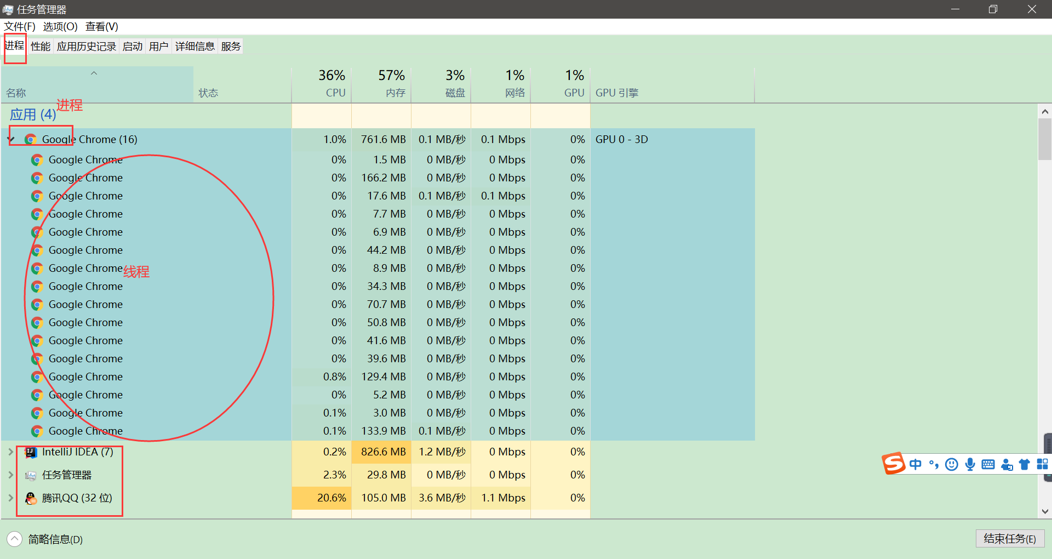Sort by the GPU percentage column header
1052x559 pixels.
(561, 84)
